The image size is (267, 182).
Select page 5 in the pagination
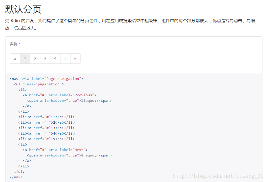point(65,59)
